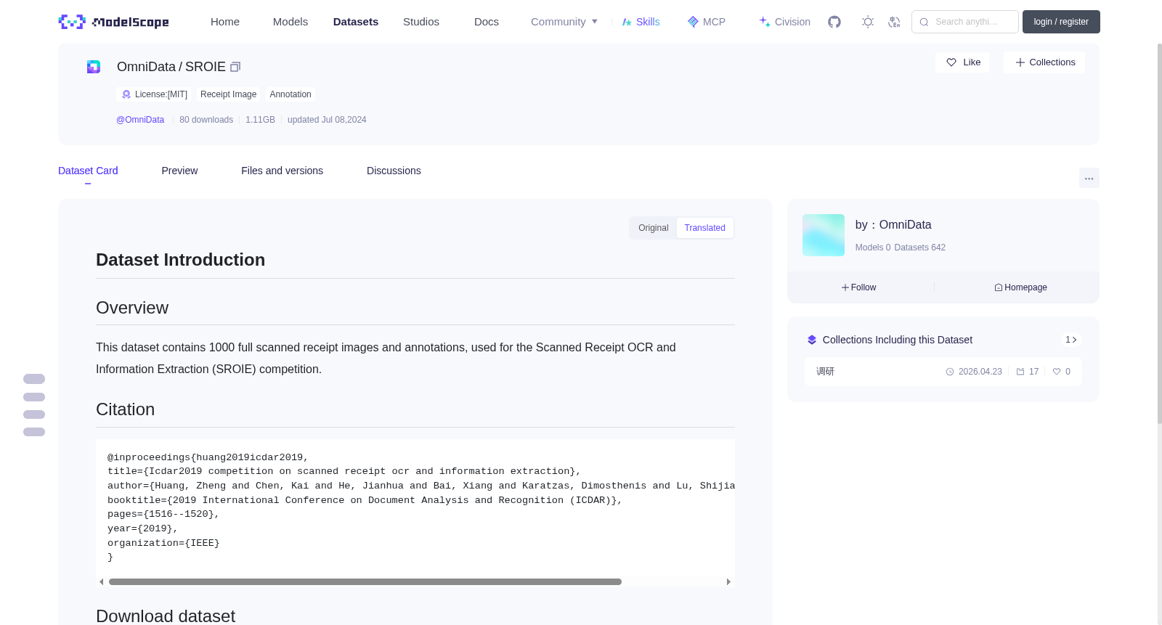This screenshot has width=1162, height=625.
Task: Click the page vertical scrollbar
Action: pyautogui.click(x=1159, y=232)
